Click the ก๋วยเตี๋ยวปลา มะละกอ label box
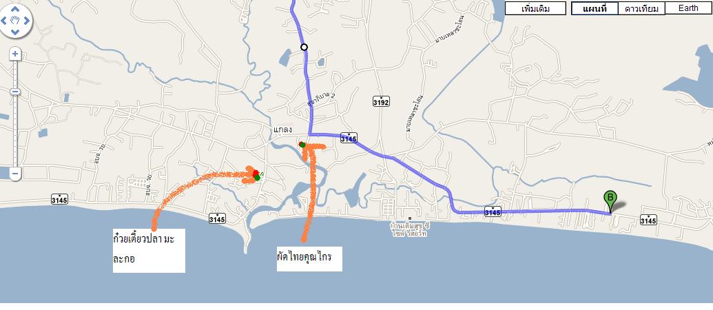 coord(149,251)
